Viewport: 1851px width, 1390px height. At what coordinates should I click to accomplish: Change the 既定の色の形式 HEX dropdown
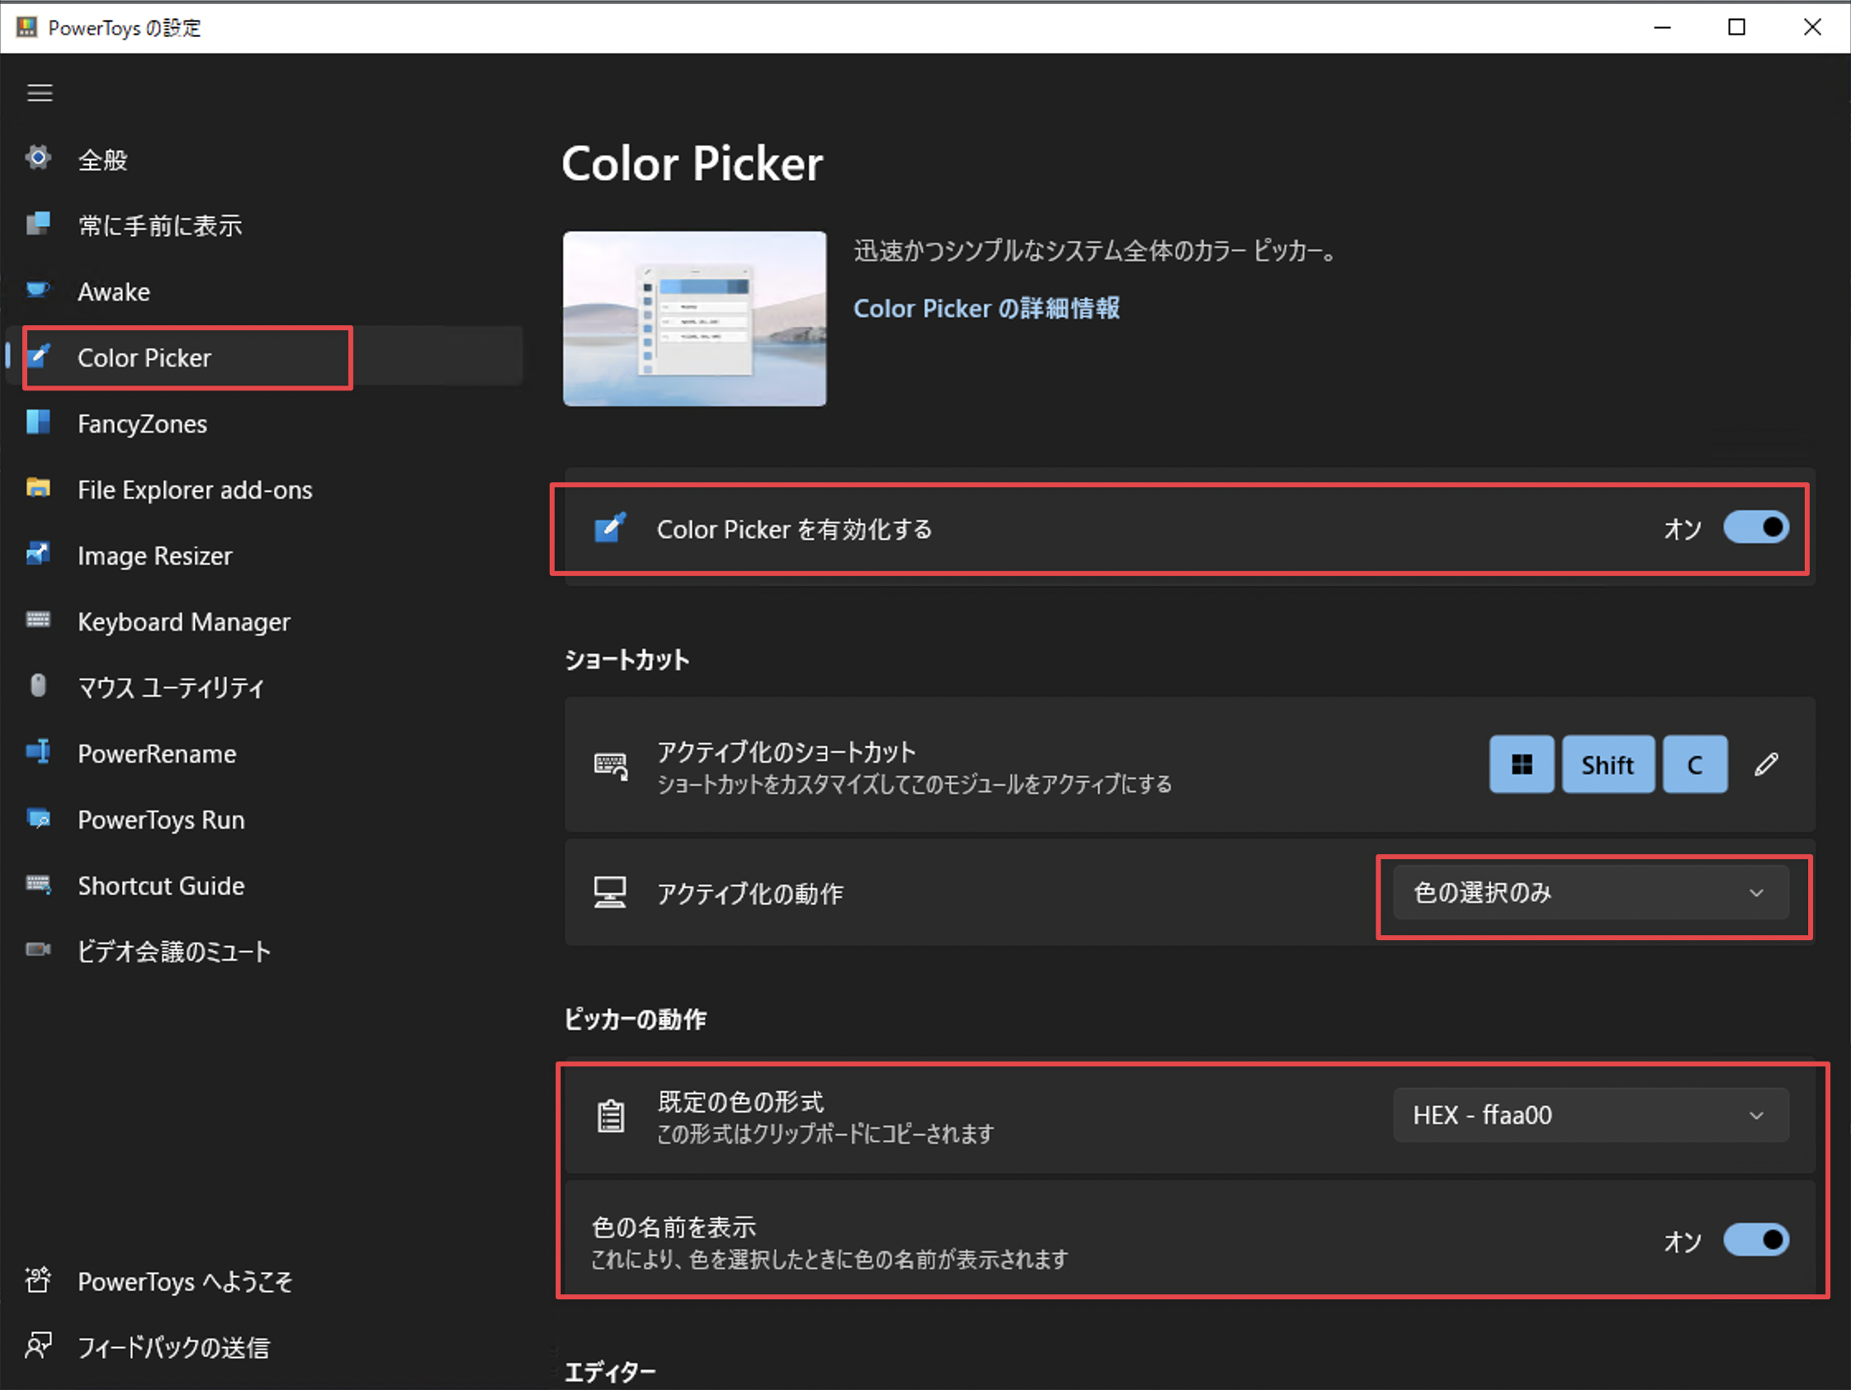pos(1589,1114)
